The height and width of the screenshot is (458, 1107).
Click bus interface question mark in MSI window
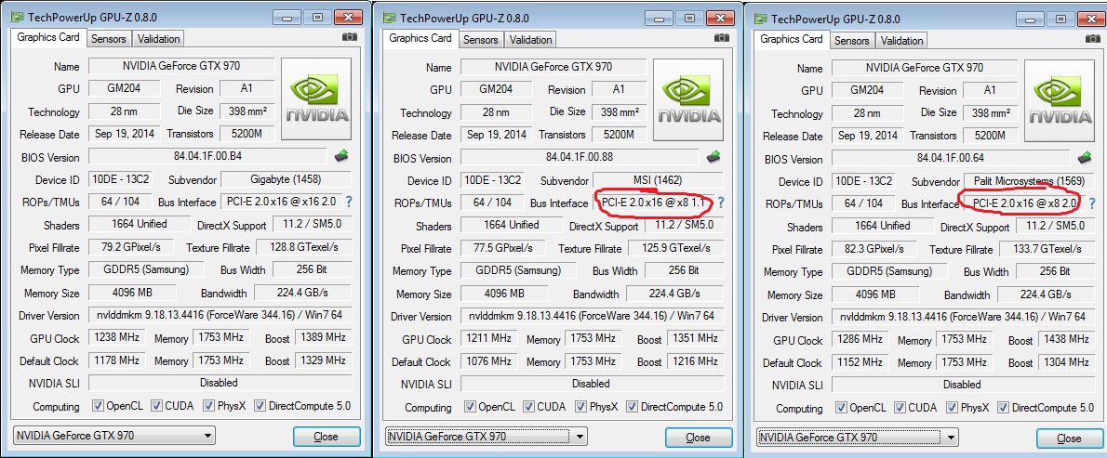(x=721, y=203)
